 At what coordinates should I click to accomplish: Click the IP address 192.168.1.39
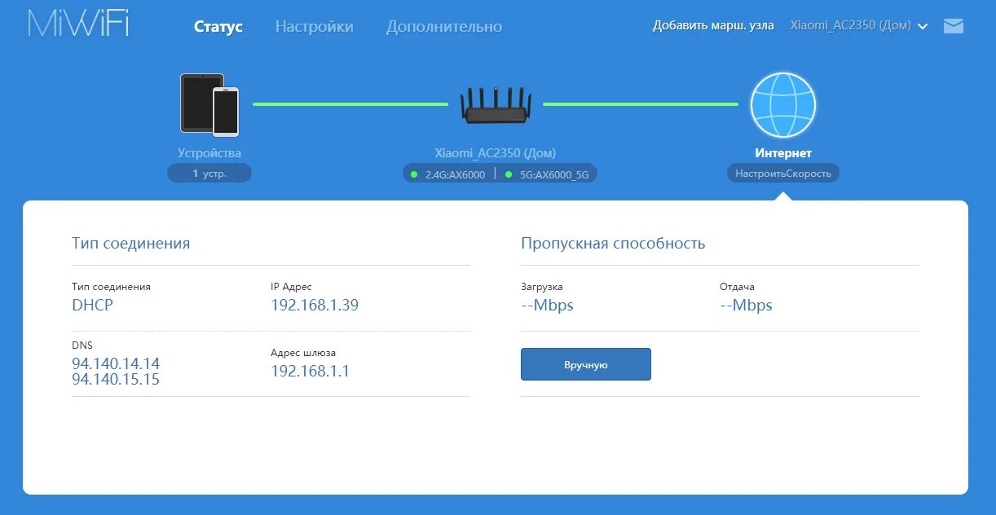pos(315,306)
